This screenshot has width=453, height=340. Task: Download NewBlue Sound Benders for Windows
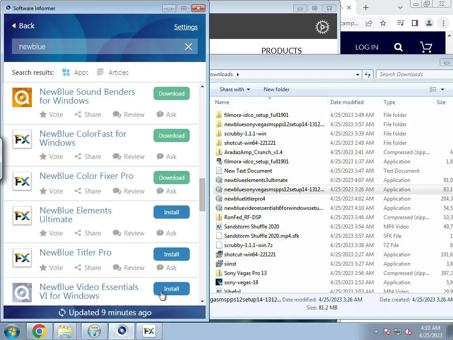coord(172,93)
